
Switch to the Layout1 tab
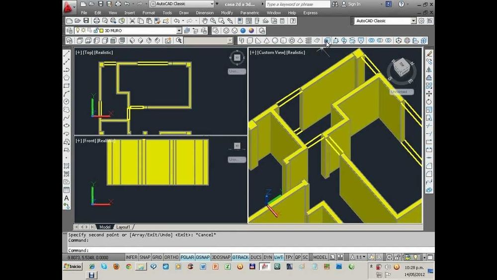pos(123,227)
